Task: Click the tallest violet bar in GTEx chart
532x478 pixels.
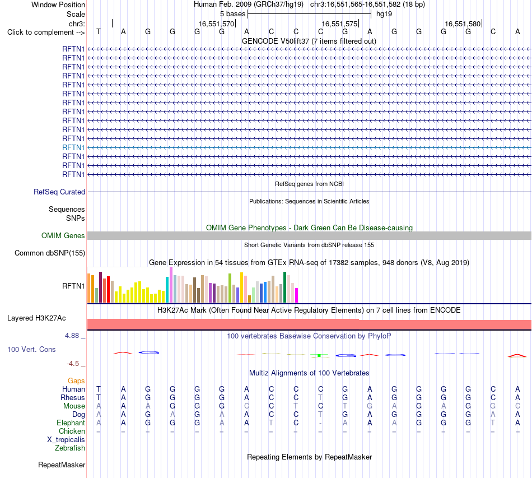Action: click(x=171, y=285)
